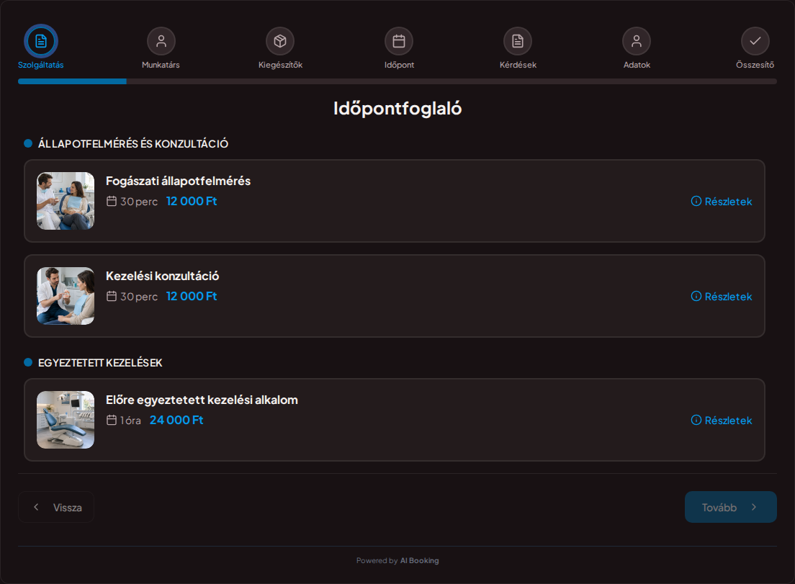
Task: Click the Adatok step label
Action: (x=637, y=65)
